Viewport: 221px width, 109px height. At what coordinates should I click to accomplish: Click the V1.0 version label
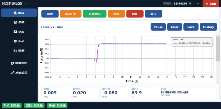(26, 4)
